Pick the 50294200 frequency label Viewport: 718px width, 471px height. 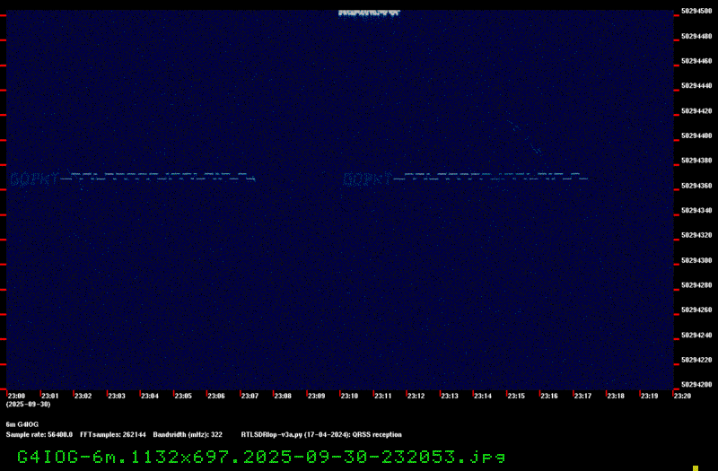[696, 385]
